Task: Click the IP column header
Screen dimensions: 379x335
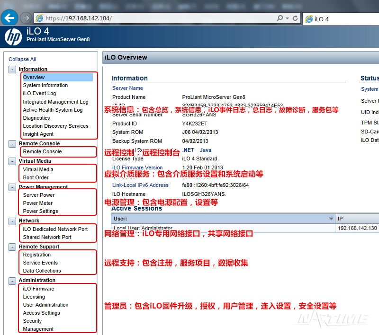Action: tap(357, 219)
